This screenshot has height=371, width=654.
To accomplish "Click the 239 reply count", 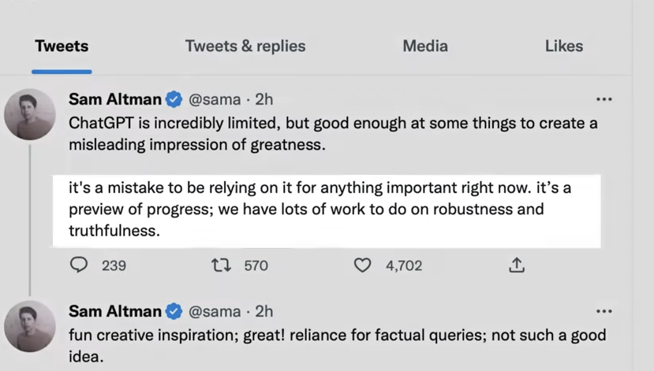I will (x=114, y=265).
